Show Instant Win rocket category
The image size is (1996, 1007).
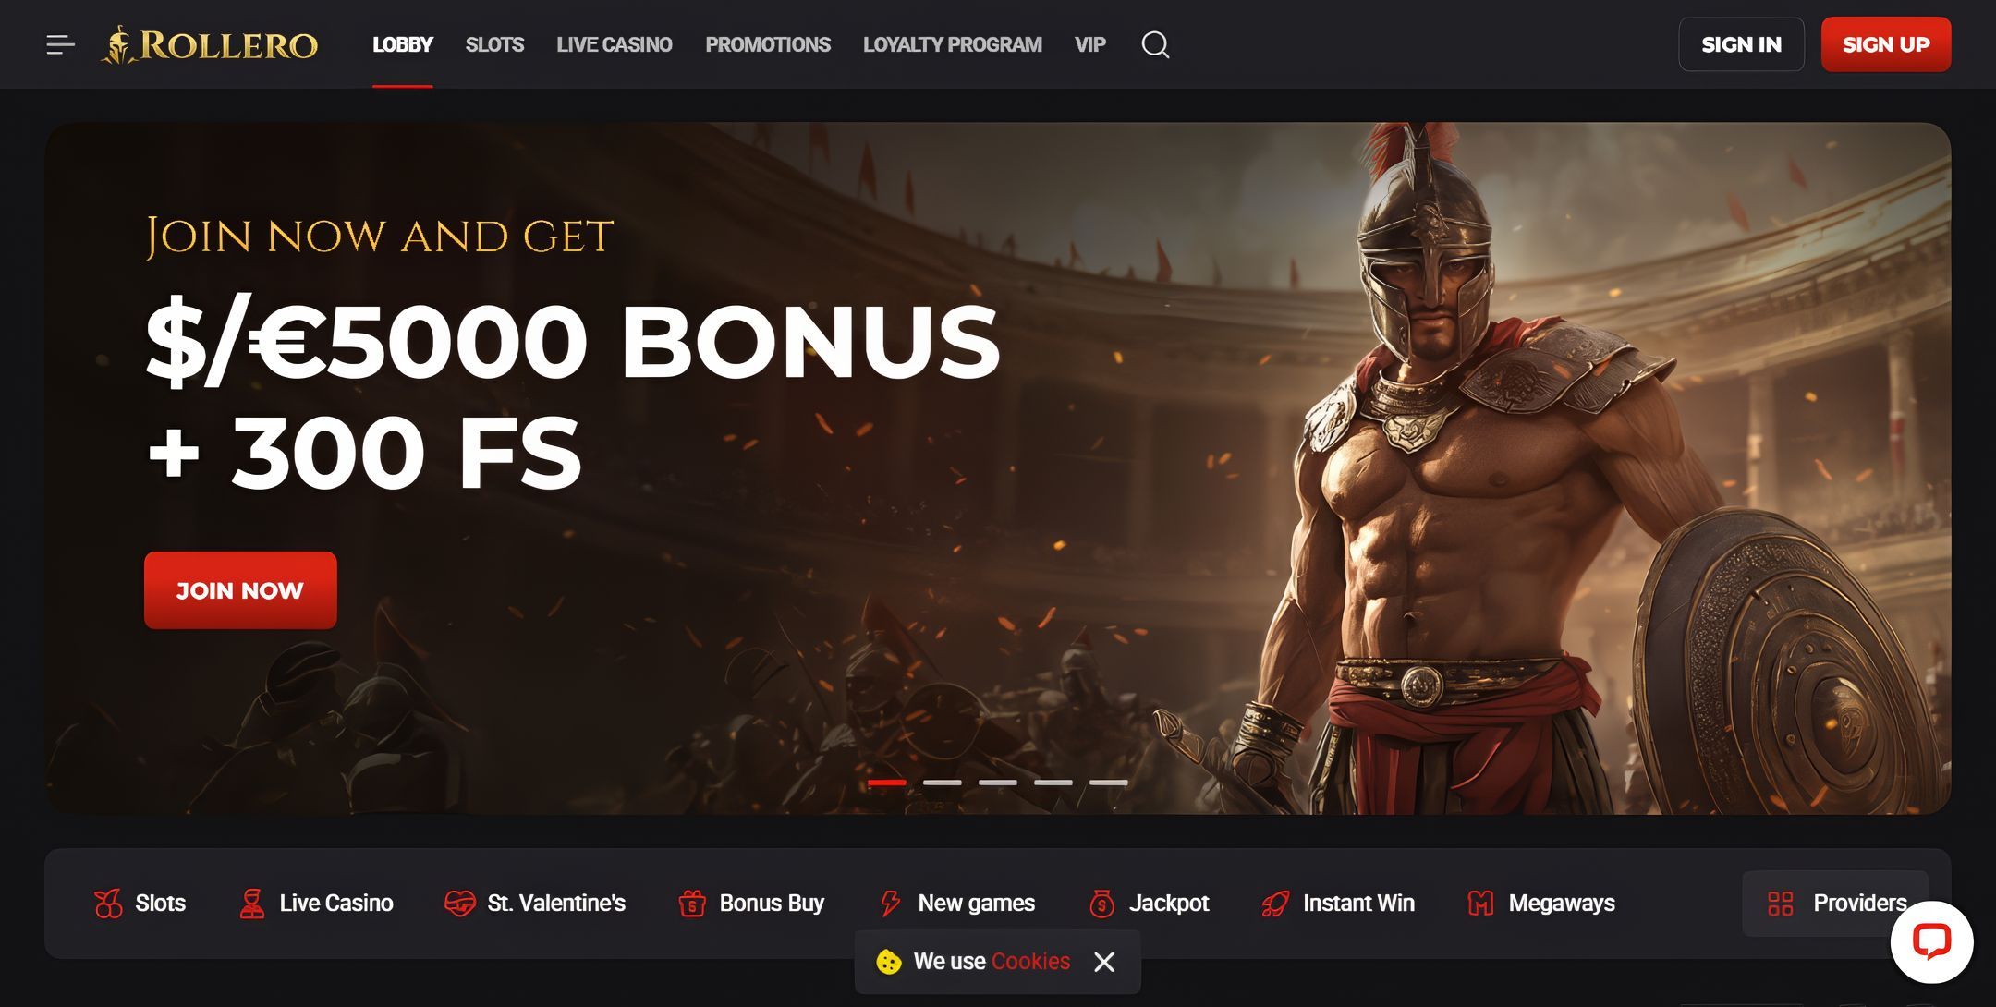[1338, 903]
